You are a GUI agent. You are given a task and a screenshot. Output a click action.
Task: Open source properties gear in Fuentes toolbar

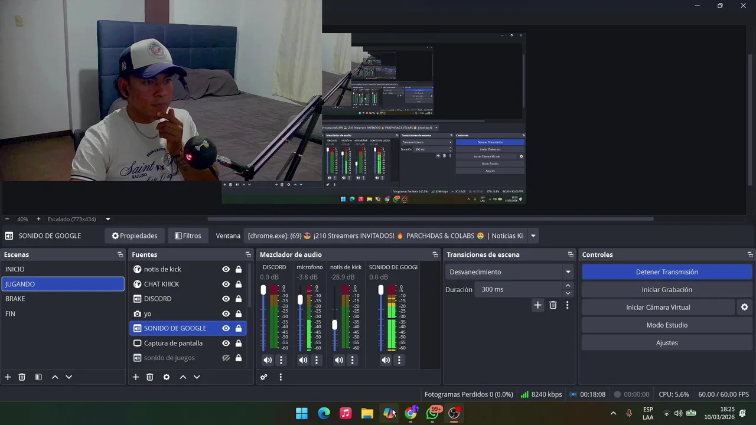click(x=167, y=377)
